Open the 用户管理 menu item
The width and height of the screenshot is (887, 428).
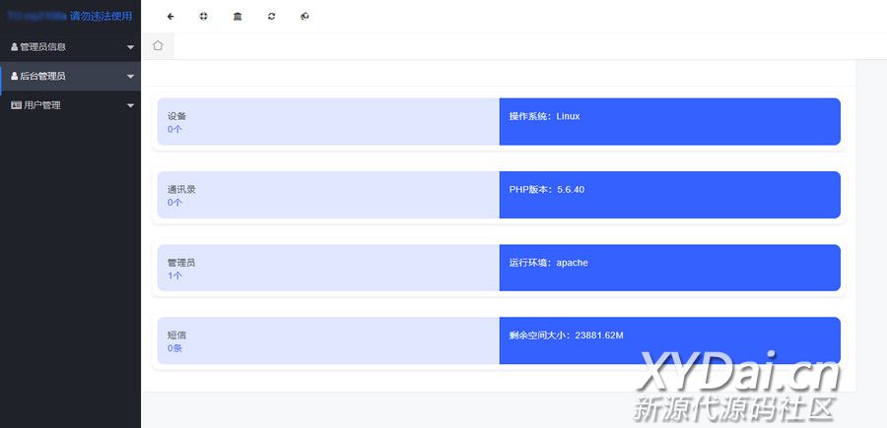[42, 105]
